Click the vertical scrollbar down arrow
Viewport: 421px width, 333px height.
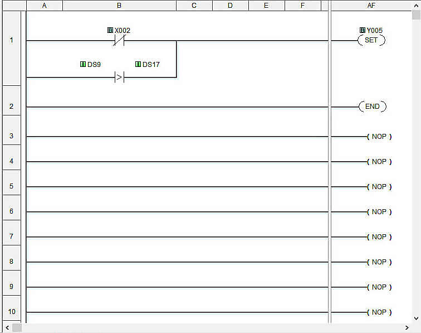pos(416,318)
